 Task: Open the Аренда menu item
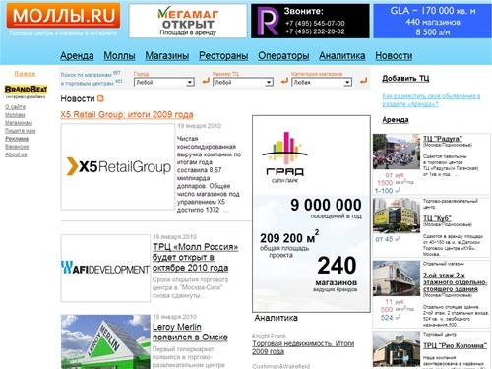77,56
